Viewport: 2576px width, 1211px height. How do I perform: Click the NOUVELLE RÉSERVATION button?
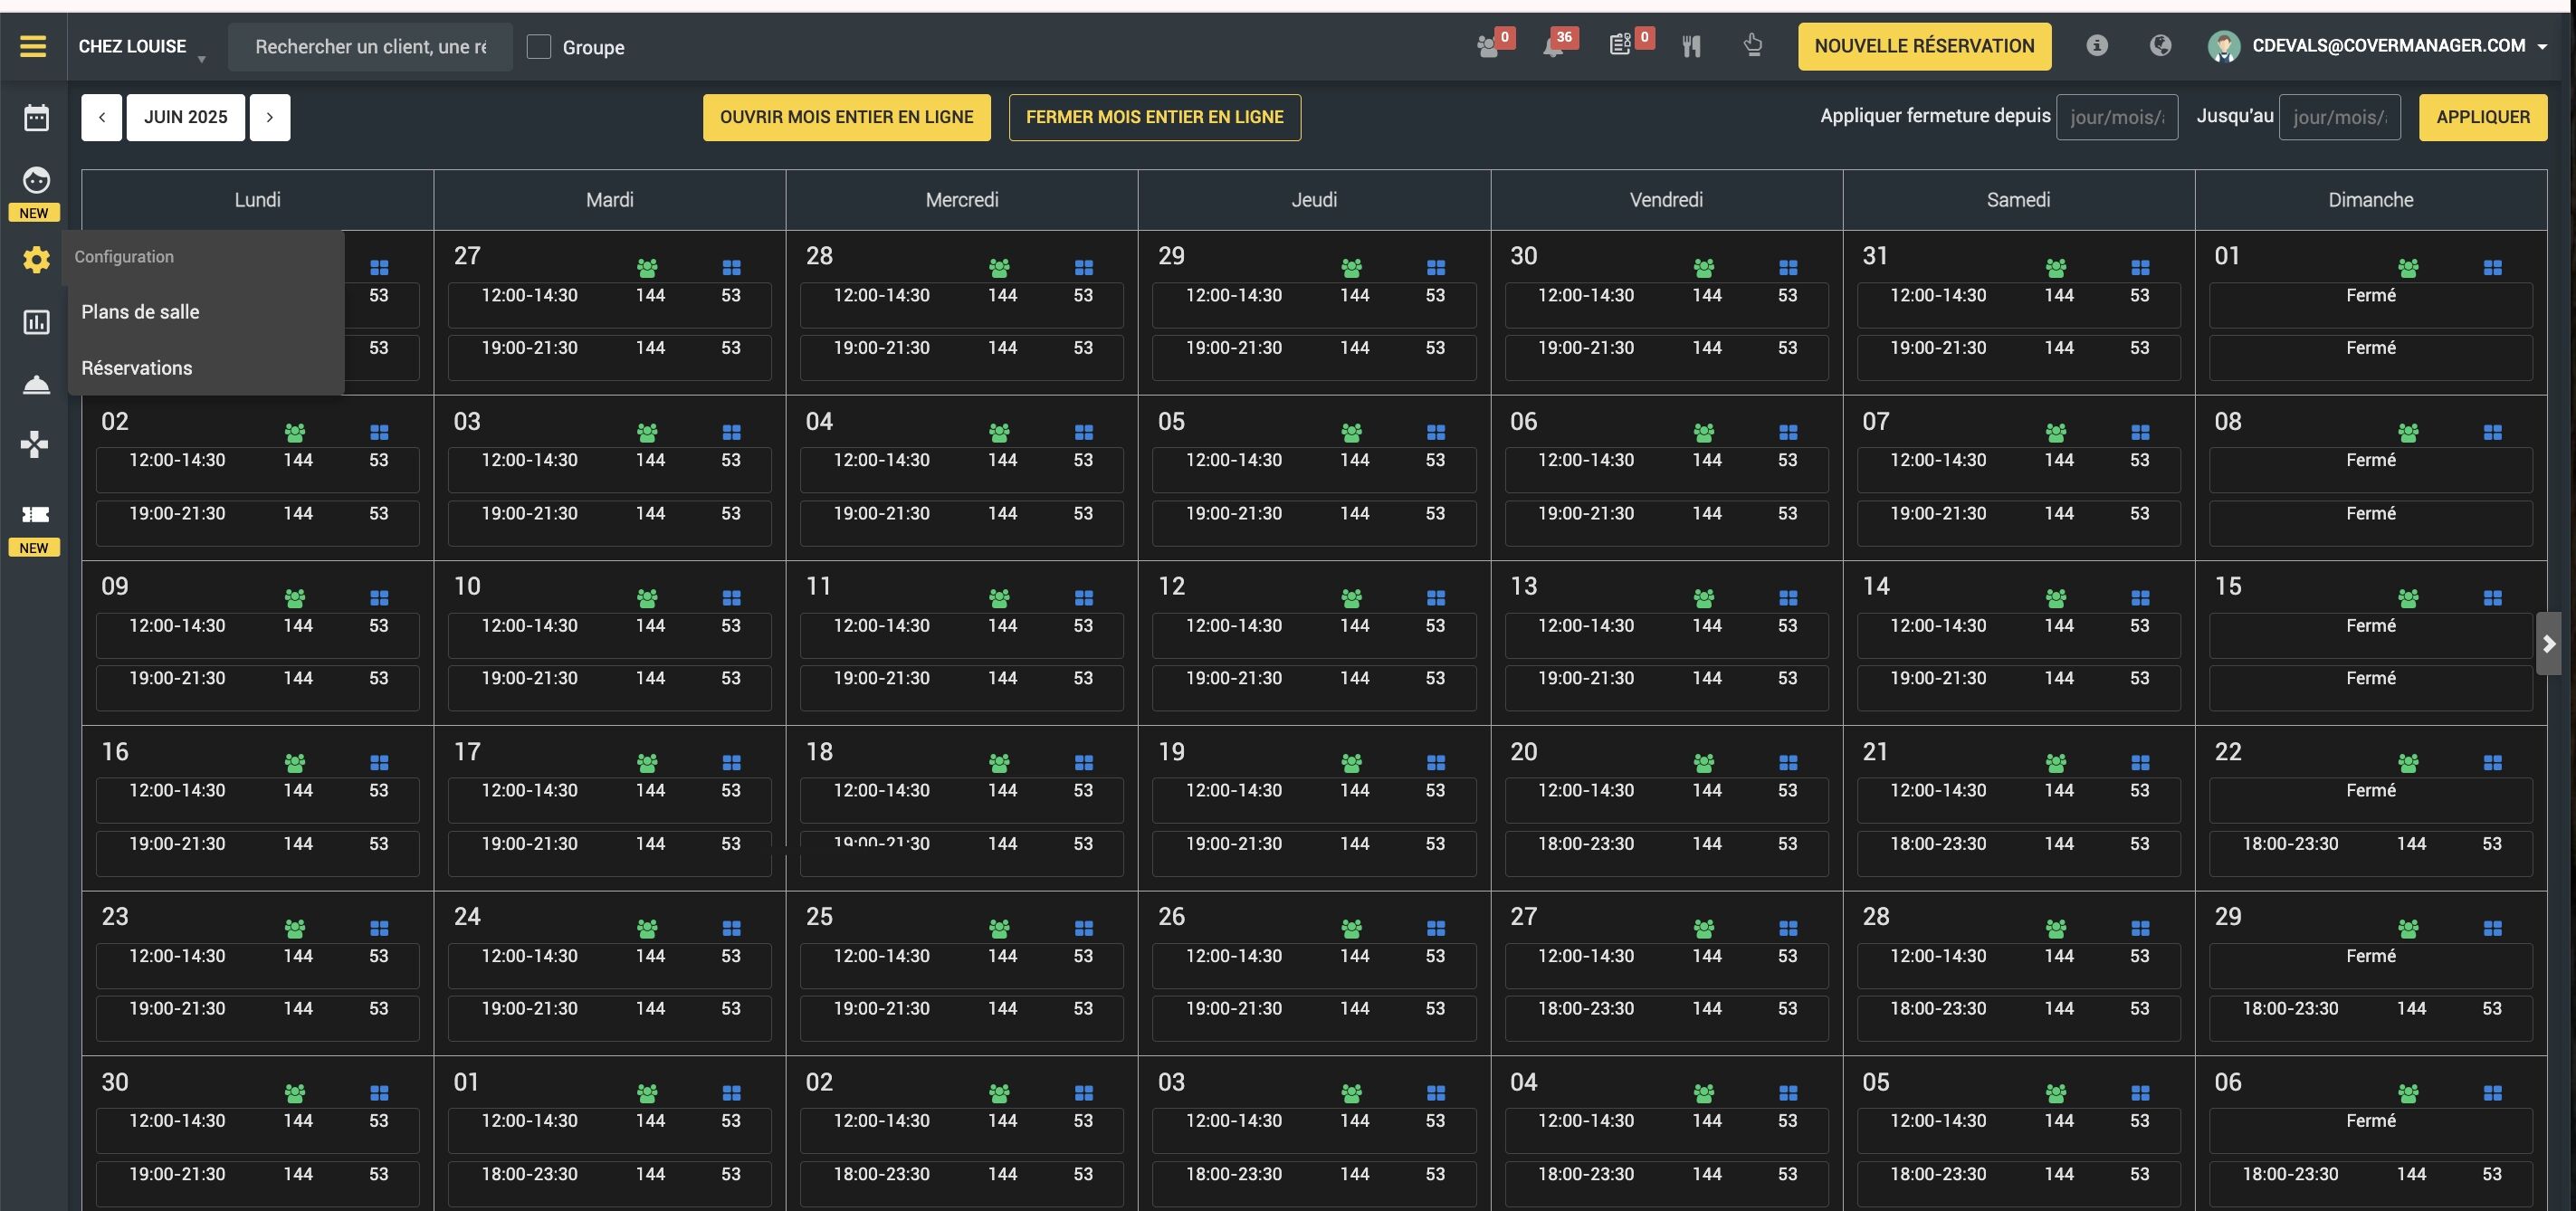pyautogui.click(x=1923, y=46)
